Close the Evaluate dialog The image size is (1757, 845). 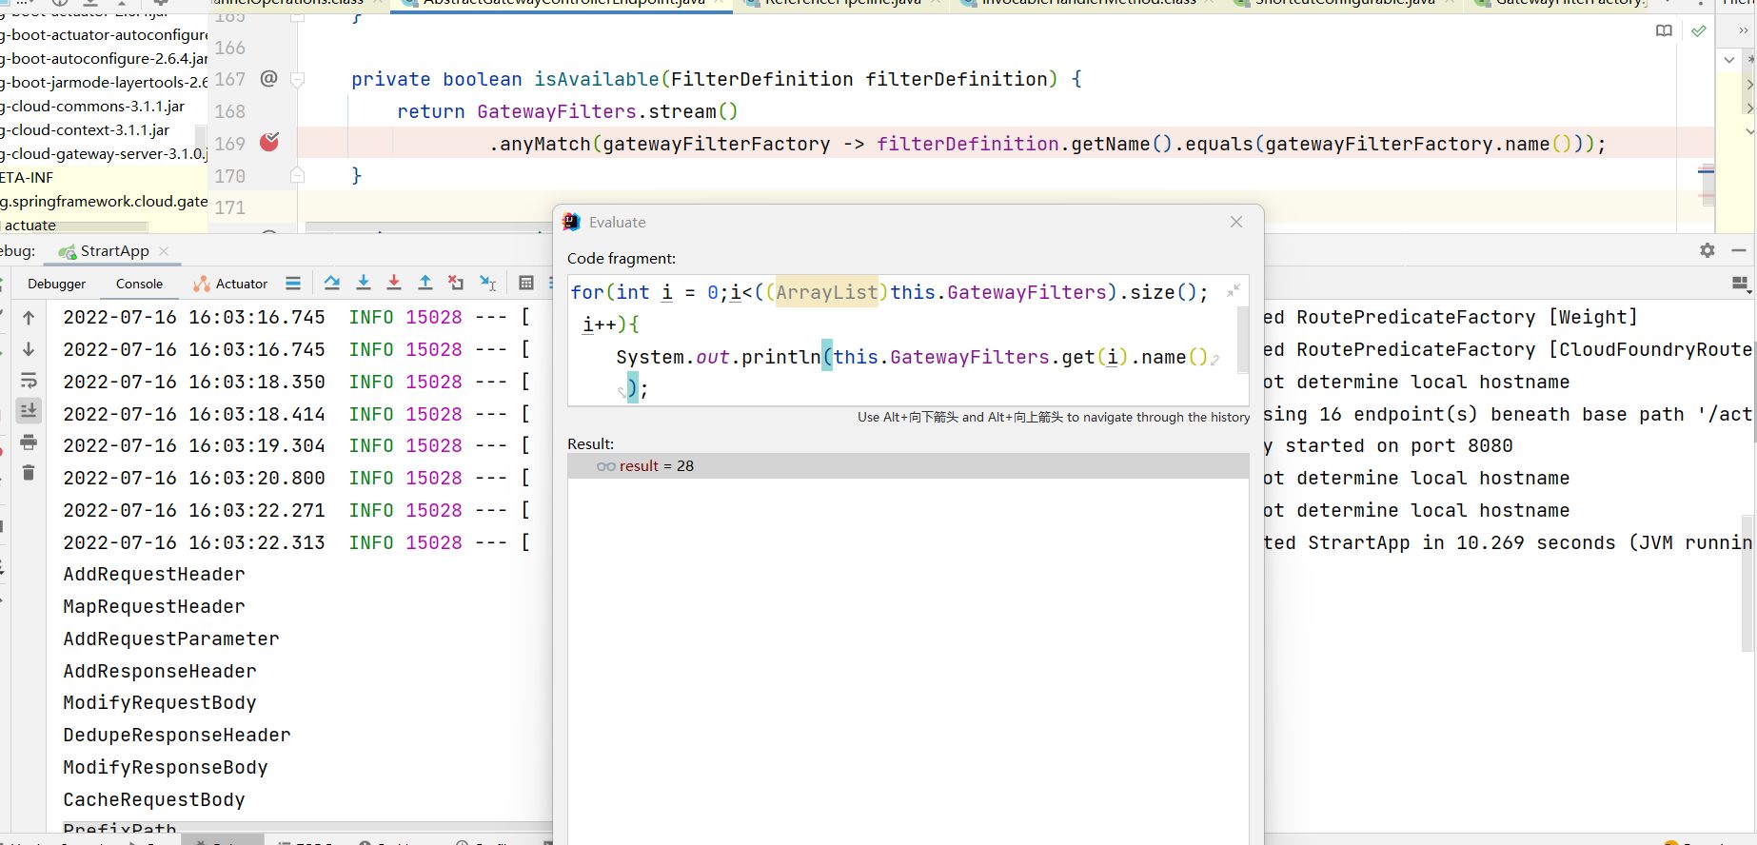click(1236, 222)
